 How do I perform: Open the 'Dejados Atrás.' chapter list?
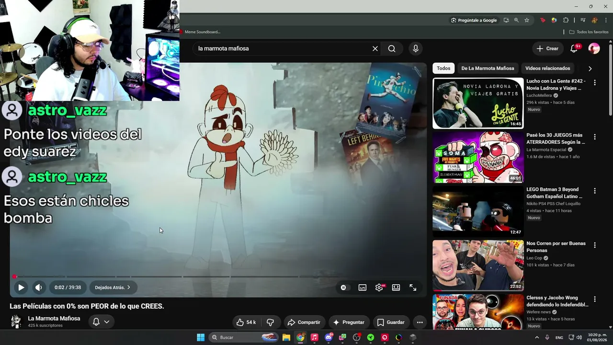click(x=113, y=287)
